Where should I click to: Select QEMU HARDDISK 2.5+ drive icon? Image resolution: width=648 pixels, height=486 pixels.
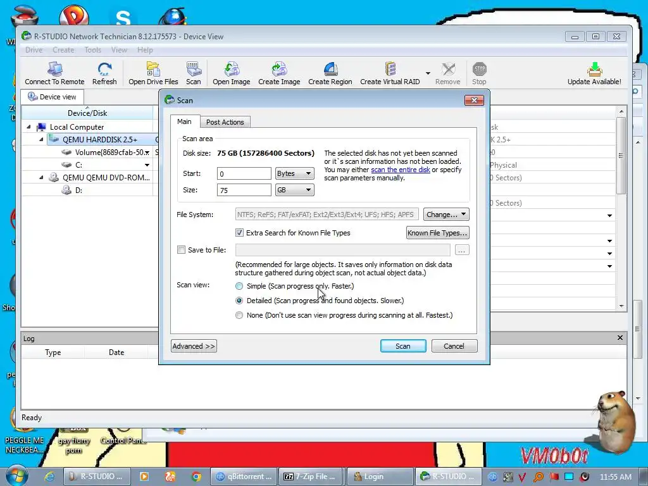point(54,139)
